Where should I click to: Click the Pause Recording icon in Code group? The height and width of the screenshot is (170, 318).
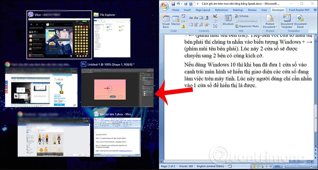tap(183, 21)
